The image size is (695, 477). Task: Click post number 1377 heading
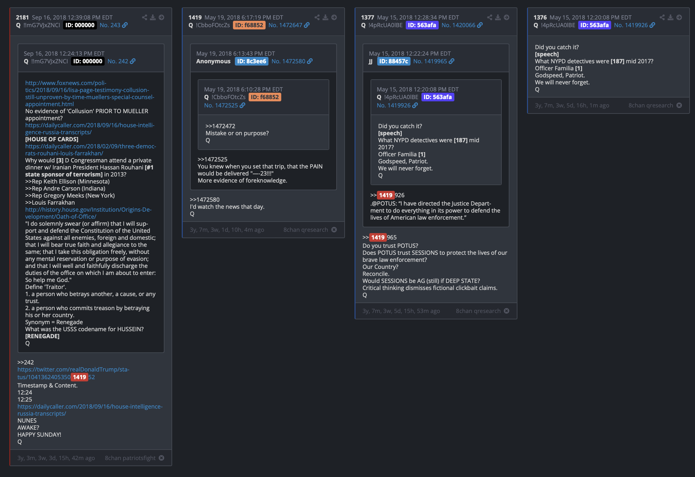click(x=367, y=17)
